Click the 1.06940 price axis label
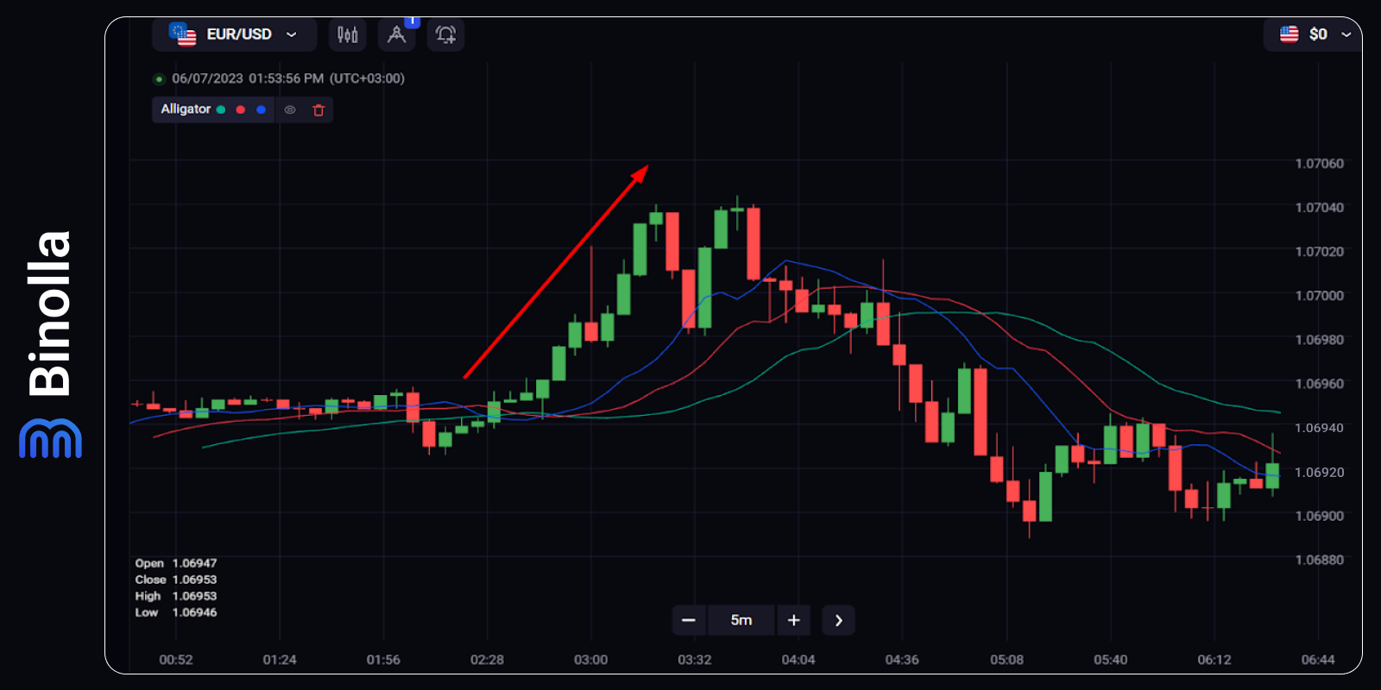 (1320, 428)
